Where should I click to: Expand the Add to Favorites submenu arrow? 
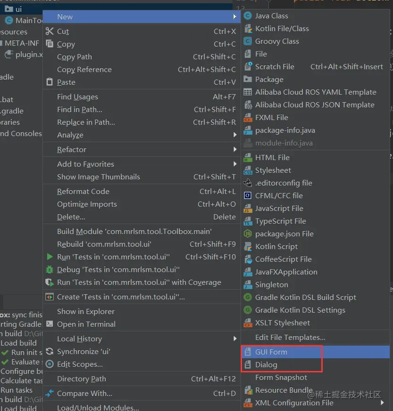[x=235, y=164]
